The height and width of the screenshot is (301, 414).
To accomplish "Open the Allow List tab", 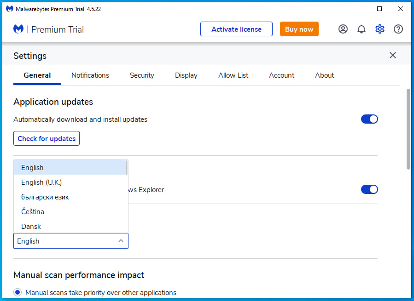I will [x=233, y=75].
